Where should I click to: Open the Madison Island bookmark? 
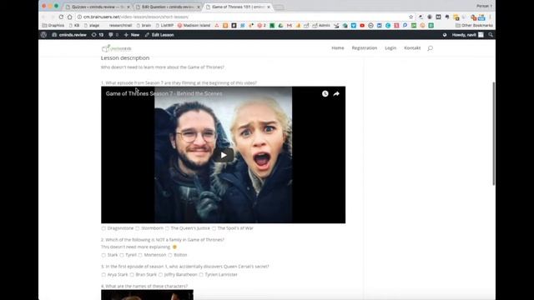tap(194, 26)
